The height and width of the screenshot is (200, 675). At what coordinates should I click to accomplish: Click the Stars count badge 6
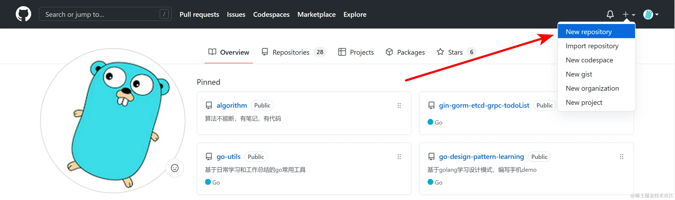[471, 52]
